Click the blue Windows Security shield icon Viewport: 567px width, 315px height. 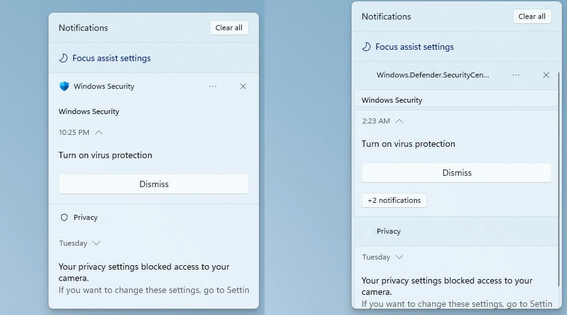[64, 86]
